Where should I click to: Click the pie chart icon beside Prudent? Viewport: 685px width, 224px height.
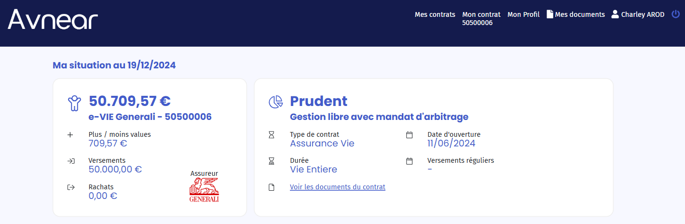(x=275, y=102)
